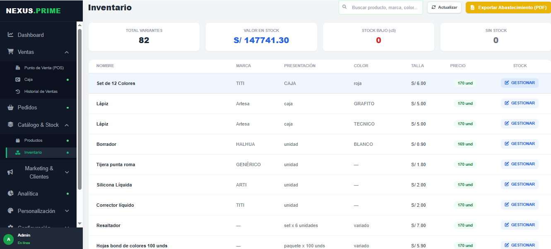This screenshot has width=551, height=249.
Task: Click the Analítica pie chart icon
Action: [10, 193]
